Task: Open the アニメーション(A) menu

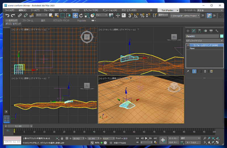Action: pos(110,10)
